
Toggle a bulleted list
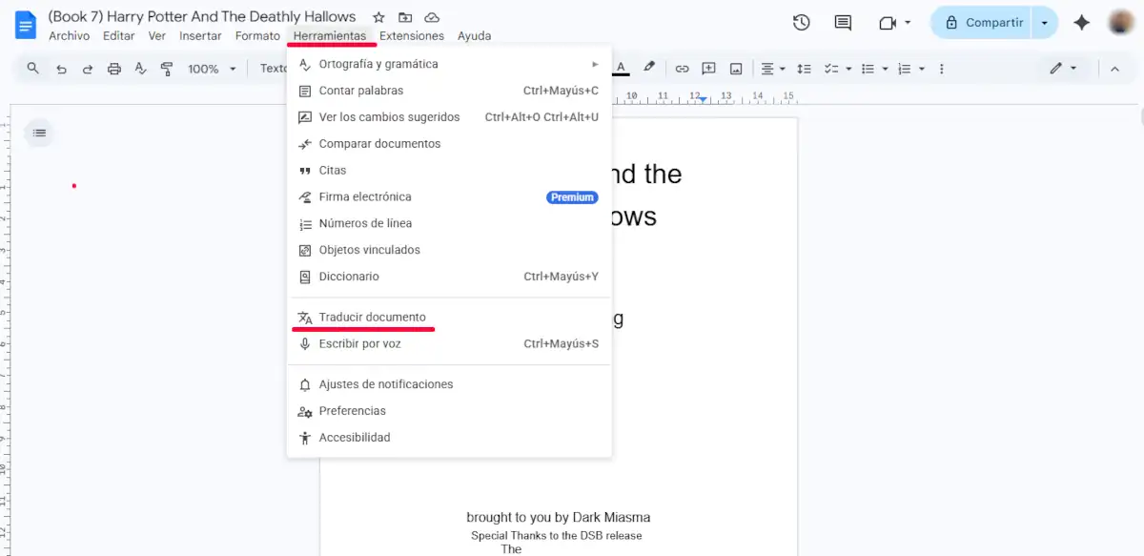pos(868,68)
